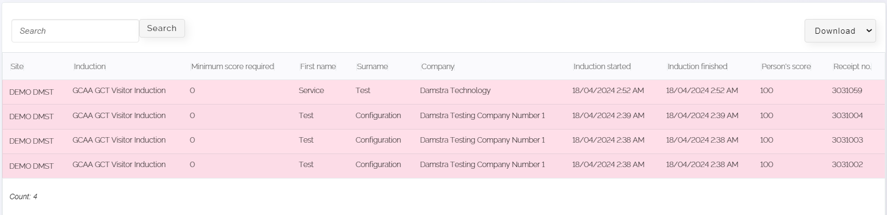The height and width of the screenshot is (215, 887).
Task: Click the Induction started column header
Action: (602, 66)
